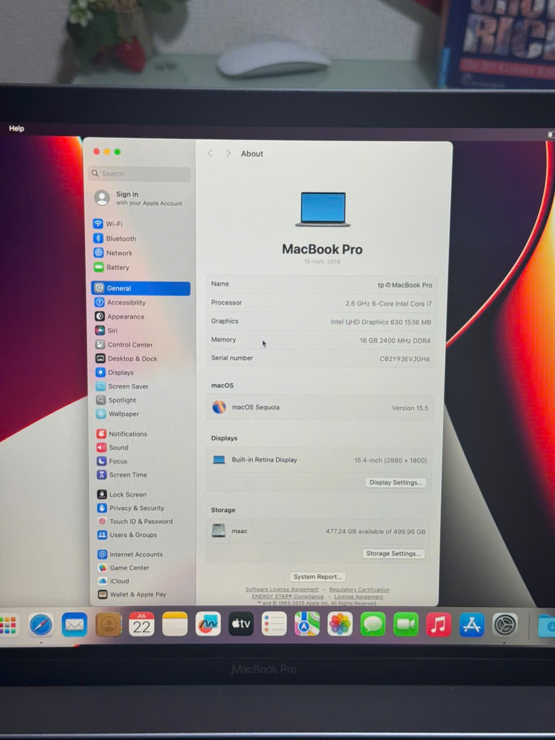Image resolution: width=555 pixels, height=740 pixels.
Task: Click the Storage Settings button
Action: point(393,553)
